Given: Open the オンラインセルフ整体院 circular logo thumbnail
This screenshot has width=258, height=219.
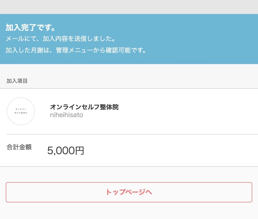Looking at the screenshot, I should point(21,111).
